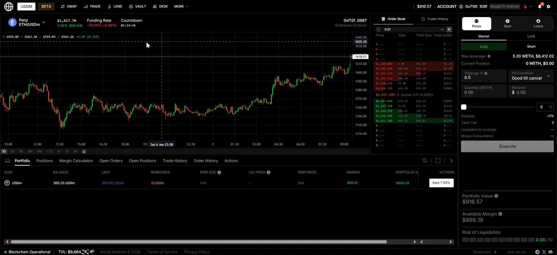Click the red cursor network icon

tap(525, 7)
